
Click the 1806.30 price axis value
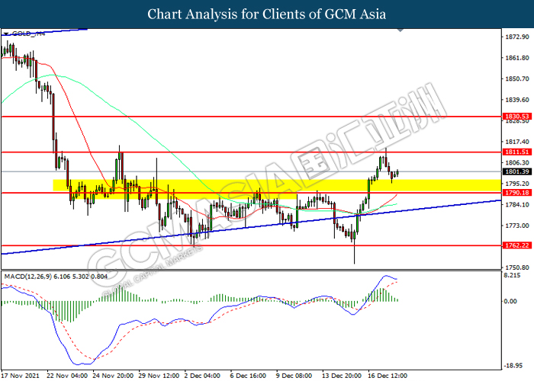(517, 162)
